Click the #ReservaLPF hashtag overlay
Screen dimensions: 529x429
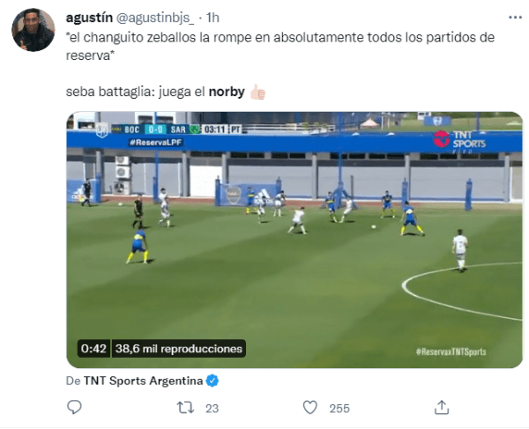(156, 143)
